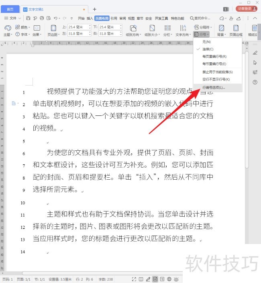The image size is (261, 283).
Task: Switch to the 审阅 tab
Action: (122, 18)
